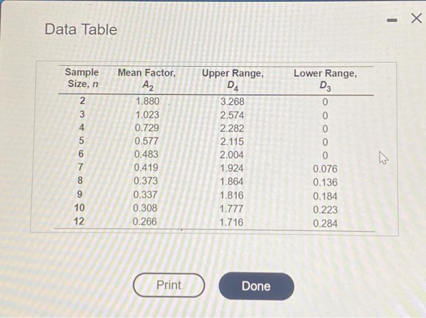Click the A2 value 0.577
This screenshot has height=318, width=426.
pyautogui.click(x=147, y=141)
